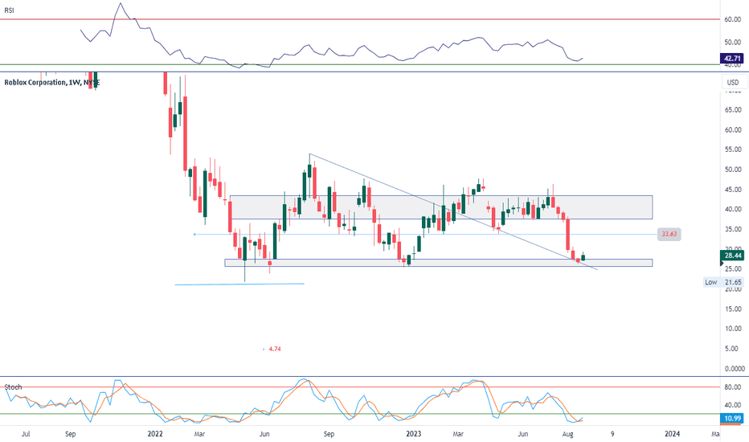Click the 45.00 price on the price scale
This screenshot has width=749, height=442.
tap(733, 190)
